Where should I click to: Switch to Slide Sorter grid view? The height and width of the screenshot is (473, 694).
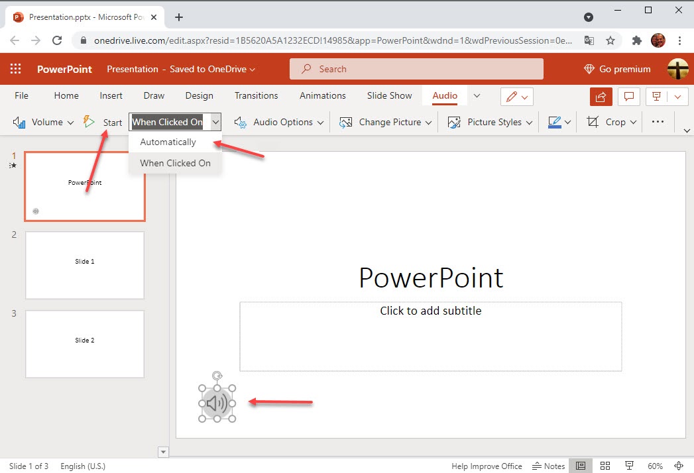click(x=605, y=466)
